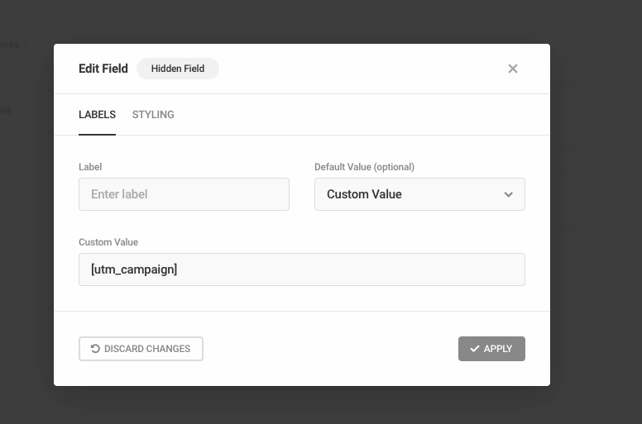Open the Custom Value dropdown
The height and width of the screenshot is (424, 642).
419,195
